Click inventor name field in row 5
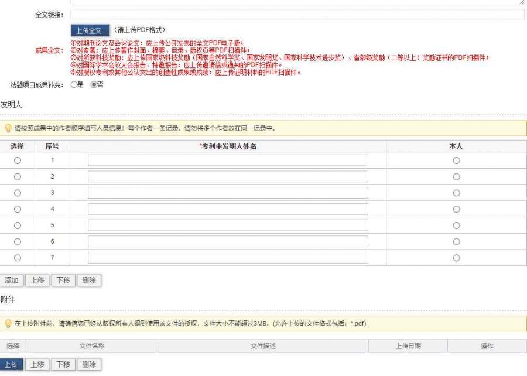Viewport: 527px width, 376px height. (228, 225)
